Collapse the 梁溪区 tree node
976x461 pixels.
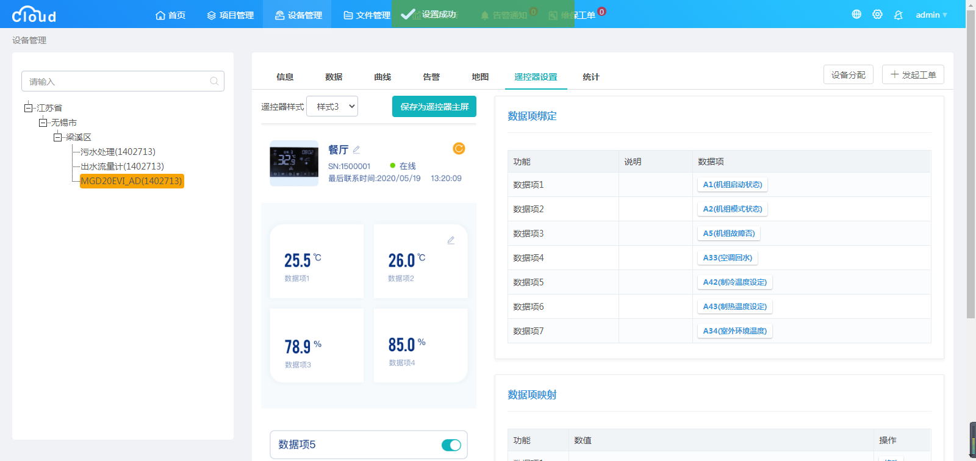pyautogui.click(x=57, y=137)
